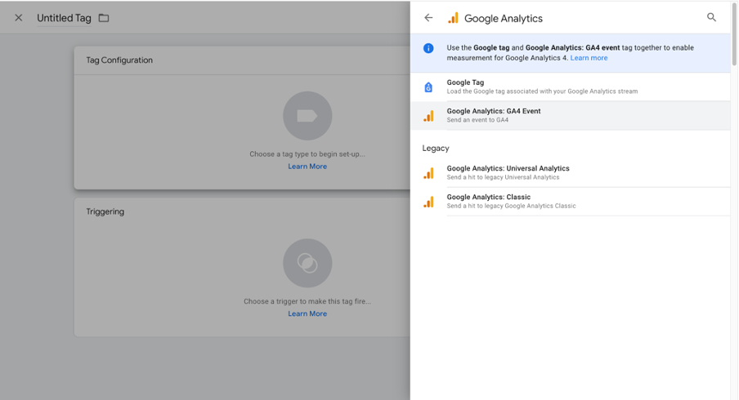The image size is (739, 400).
Task: Rename the Untitled Tag title
Action: click(64, 18)
